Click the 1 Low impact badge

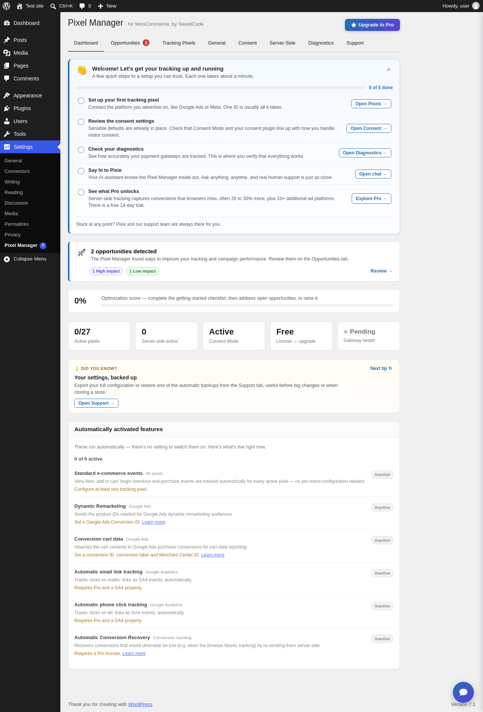143,271
